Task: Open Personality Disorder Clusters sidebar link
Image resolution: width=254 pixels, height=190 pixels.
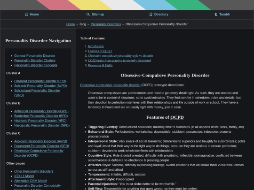Action: click(35, 61)
